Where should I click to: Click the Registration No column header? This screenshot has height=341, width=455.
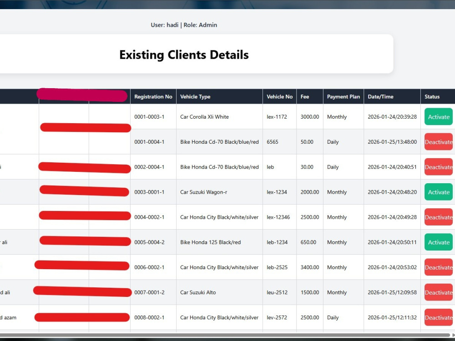[153, 96]
